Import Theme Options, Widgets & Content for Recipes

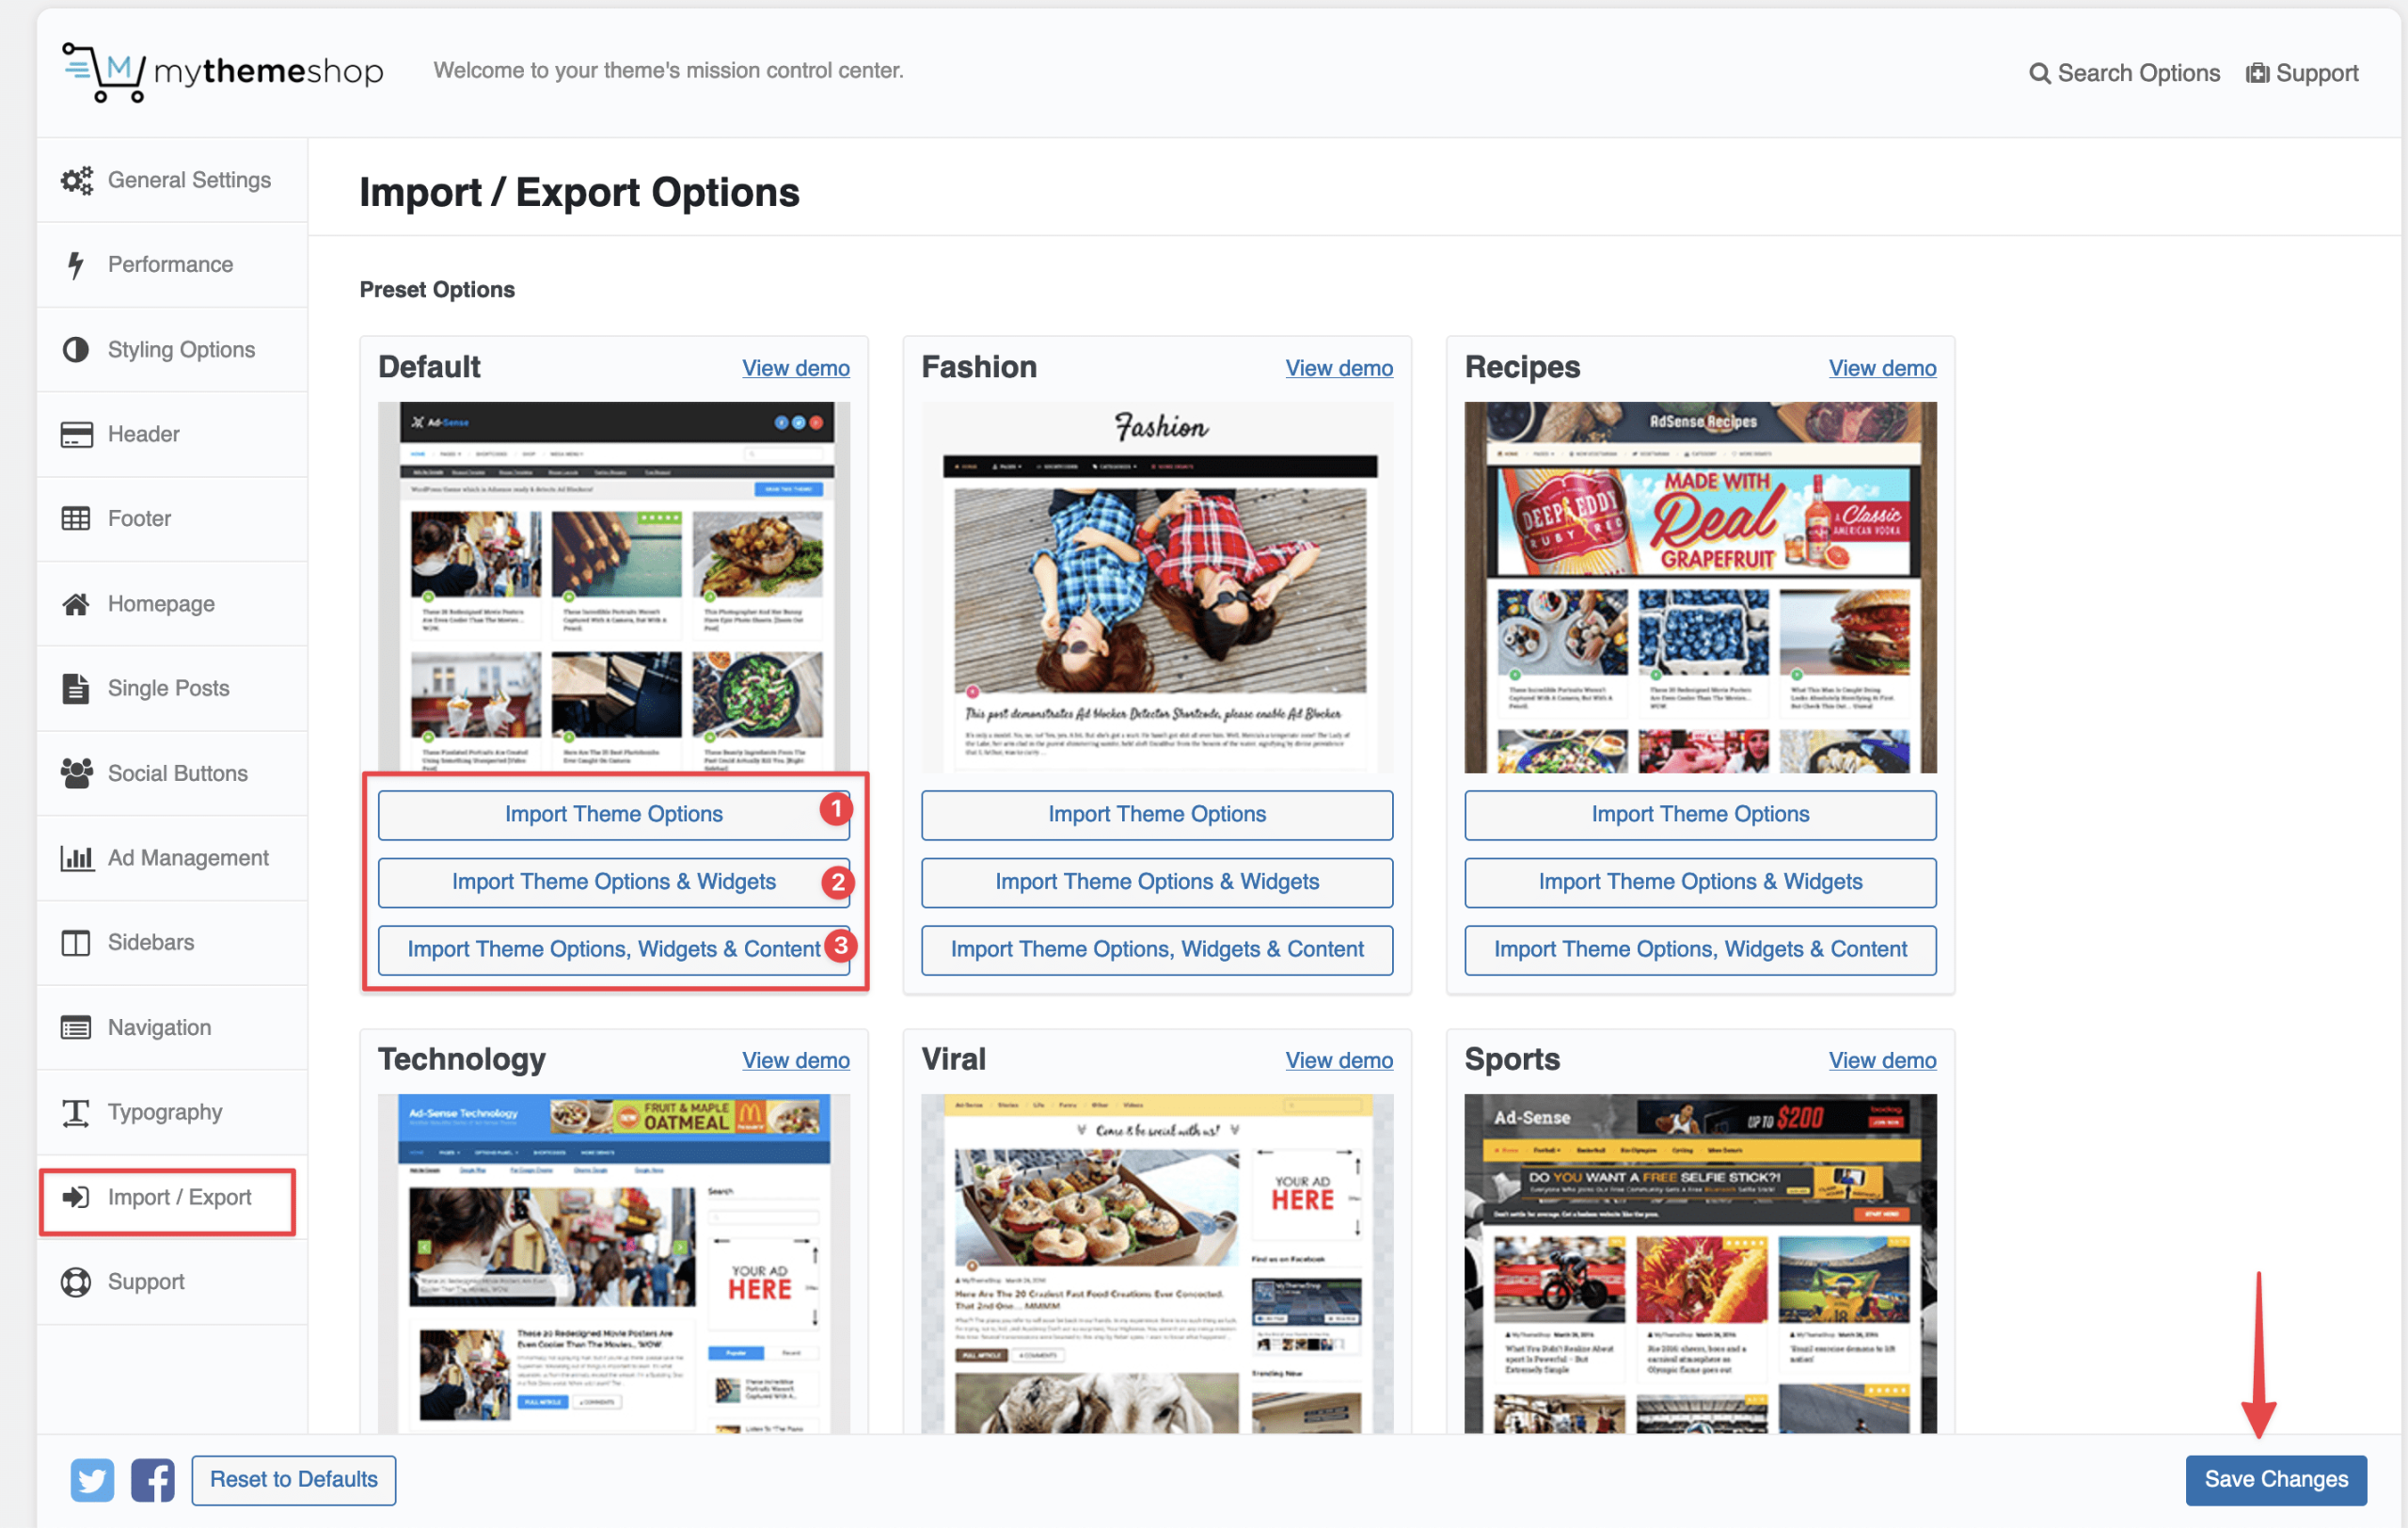[1699, 949]
